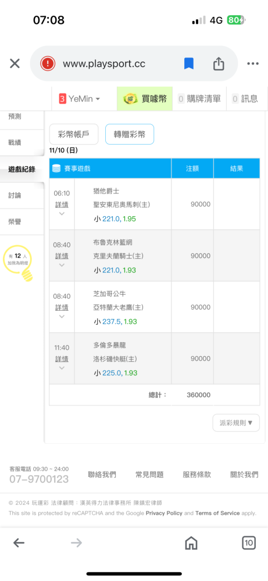Screen dimensions: 268x581
Task: Go forward with the browser forward arrow
Action: 76,543
